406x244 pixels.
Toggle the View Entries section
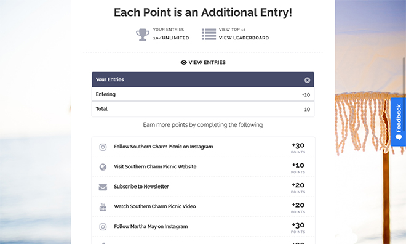tap(203, 62)
